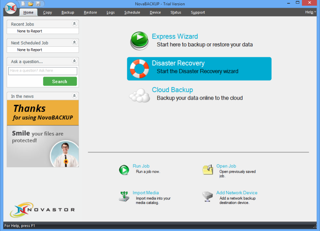Go to the Restore tab
Screen dimensions: 320x231
(90, 12)
